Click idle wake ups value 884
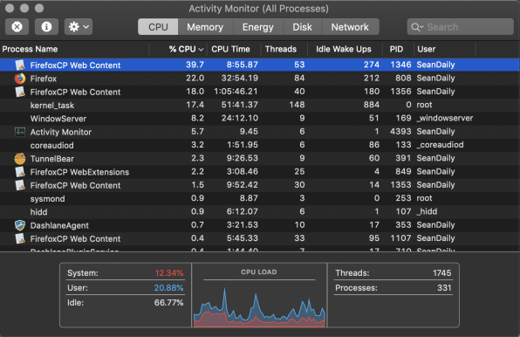The image size is (520, 337). pyautogui.click(x=371, y=105)
